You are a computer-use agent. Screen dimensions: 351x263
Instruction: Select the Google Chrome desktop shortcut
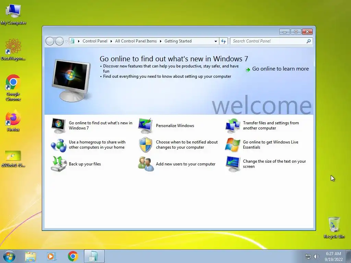(13, 88)
